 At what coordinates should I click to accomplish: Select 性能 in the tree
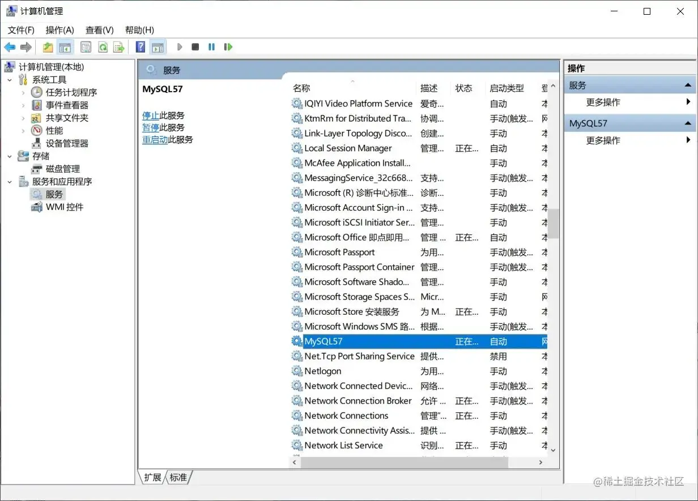pyautogui.click(x=54, y=131)
